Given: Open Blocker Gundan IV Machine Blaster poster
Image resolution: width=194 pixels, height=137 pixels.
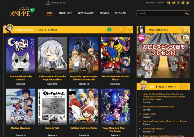Looking at the screenshot, I should point(115,55).
